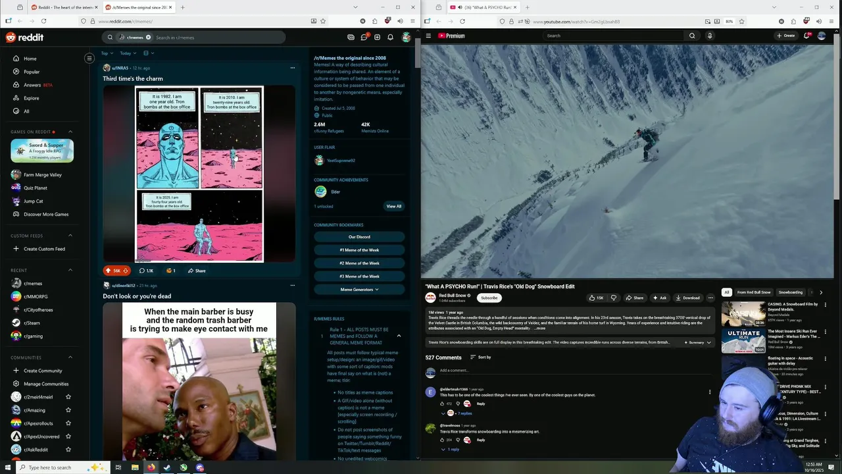
Task: Select 'Snowboarding' filter chip
Action: point(790,292)
